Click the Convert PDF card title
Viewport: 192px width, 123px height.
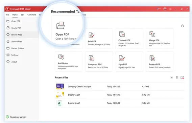pos(124,40)
